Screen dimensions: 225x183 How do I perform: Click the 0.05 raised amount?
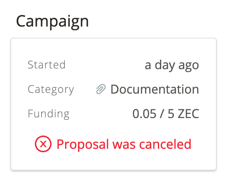point(144,114)
